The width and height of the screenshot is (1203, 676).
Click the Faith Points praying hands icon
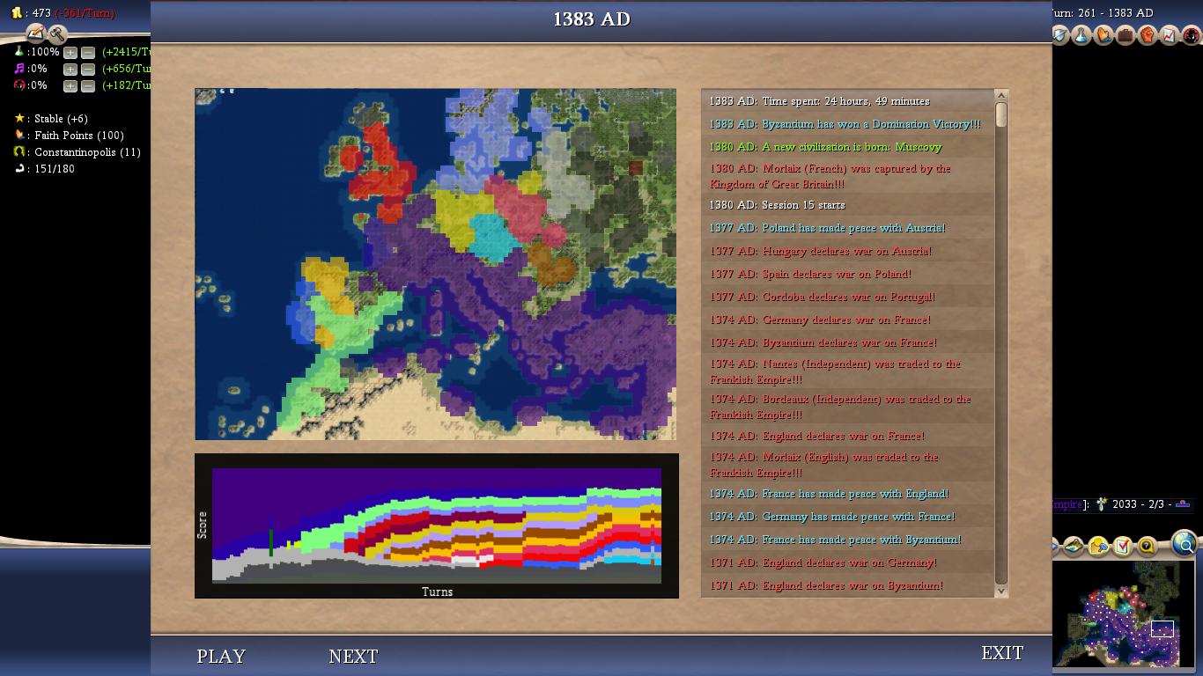pyautogui.click(x=19, y=136)
